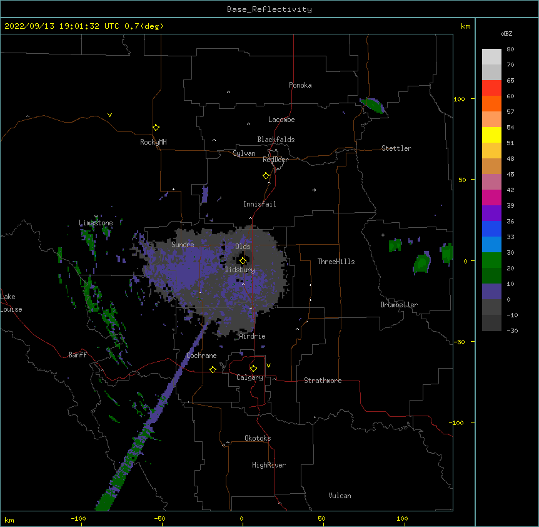Screen dimensions: 539x527
Task: Pick the orange swatch below 60 dBZ
Action: pyautogui.click(x=491, y=103)
